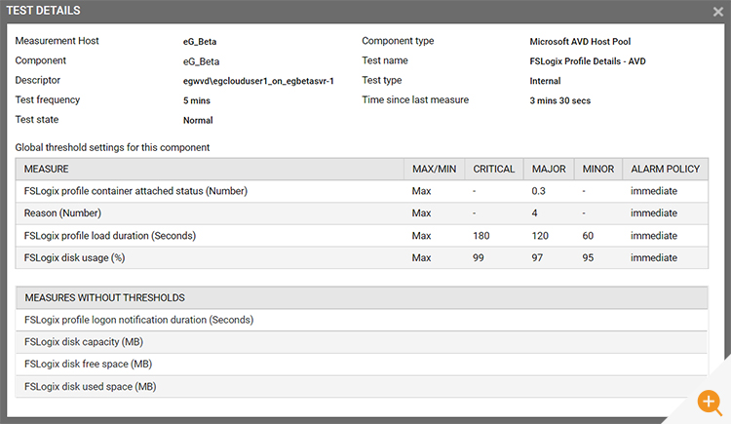Image resolution: width=731 pixels, height=424 pixels.
Task: Click the test name FSLogix Profile Details - AVD
Action: [588, 61]
